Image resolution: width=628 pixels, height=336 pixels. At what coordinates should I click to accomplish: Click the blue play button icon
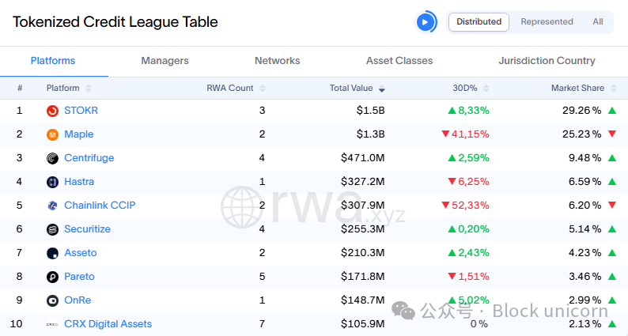click(426, 22)
